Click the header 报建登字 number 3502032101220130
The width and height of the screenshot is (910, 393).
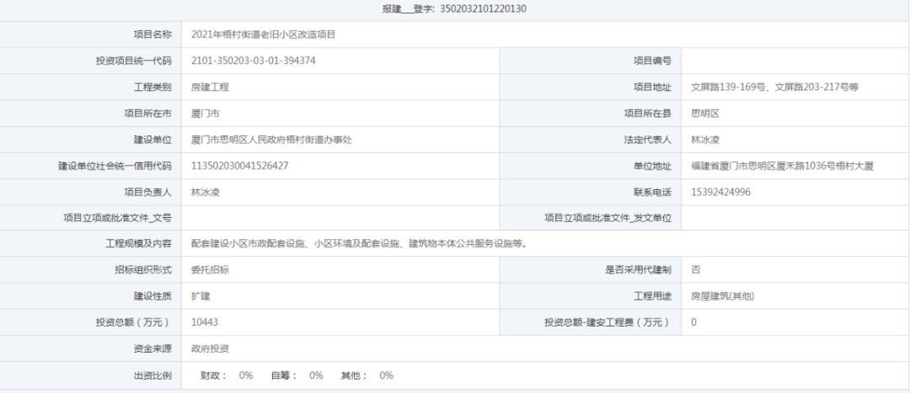(x=484, y=8)
